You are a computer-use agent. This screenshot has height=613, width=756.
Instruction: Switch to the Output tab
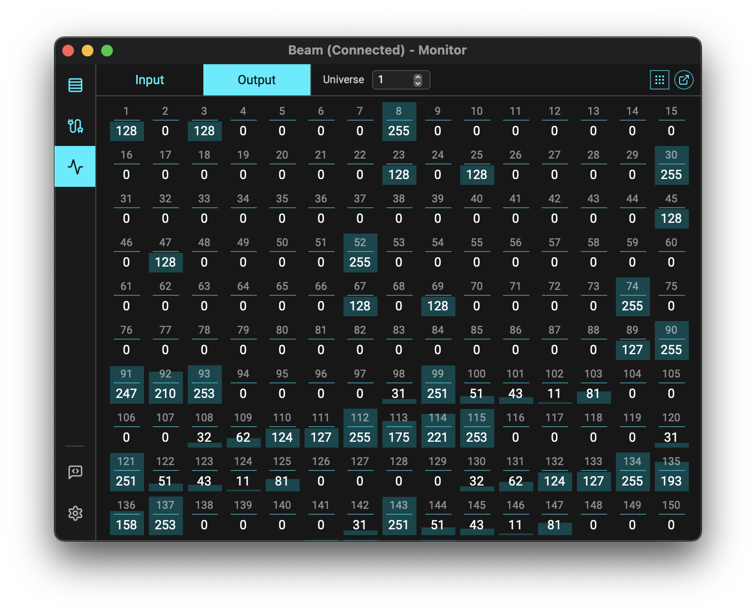257,80
